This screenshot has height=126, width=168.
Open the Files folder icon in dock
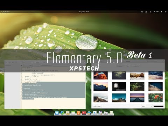[106, 113]
